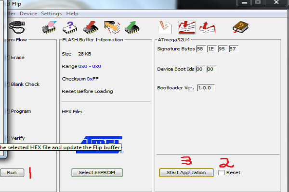Click the Range value 0x0 - 0x0
The width and height of the screenshot is (289, 192).
coord(90,67)
